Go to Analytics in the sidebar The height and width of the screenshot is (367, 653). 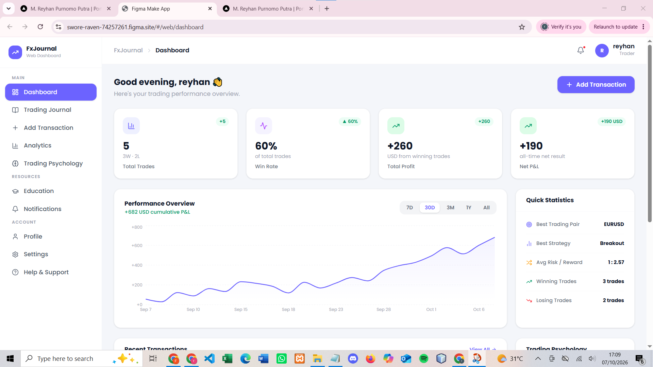51,145
